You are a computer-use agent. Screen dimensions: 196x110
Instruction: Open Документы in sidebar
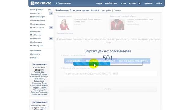pyautogui.click(x=35, y=54)
